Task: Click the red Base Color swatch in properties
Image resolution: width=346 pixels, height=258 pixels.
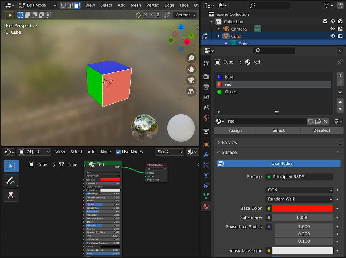Action: coord(302,208)
